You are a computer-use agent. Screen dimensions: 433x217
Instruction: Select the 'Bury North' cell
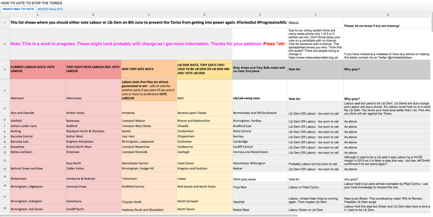click(x=93, y=160)
